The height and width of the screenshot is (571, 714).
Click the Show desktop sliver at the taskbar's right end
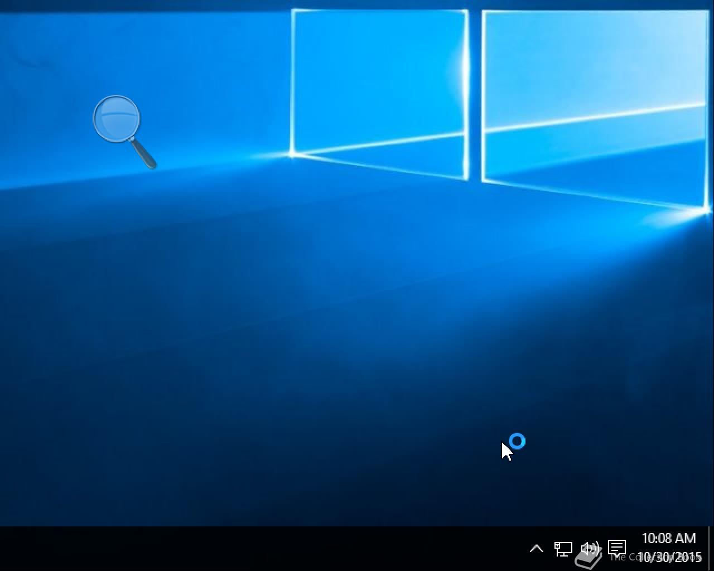pos(711,549)
